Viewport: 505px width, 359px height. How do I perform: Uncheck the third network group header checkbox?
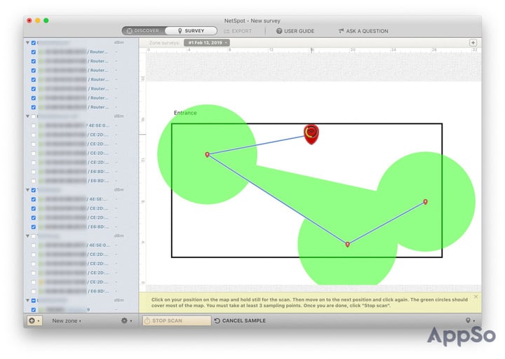click(x=34, y=190)
